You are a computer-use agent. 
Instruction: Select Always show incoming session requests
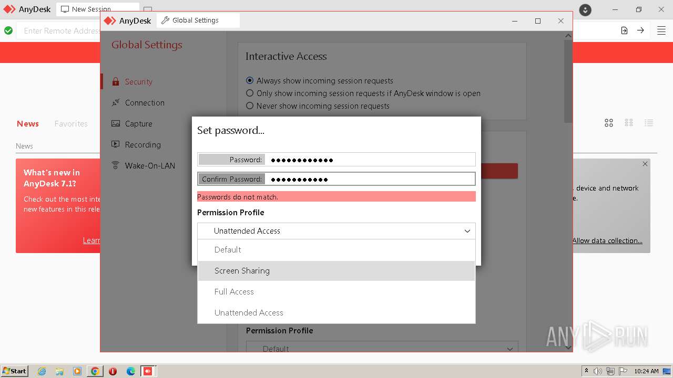320,81
